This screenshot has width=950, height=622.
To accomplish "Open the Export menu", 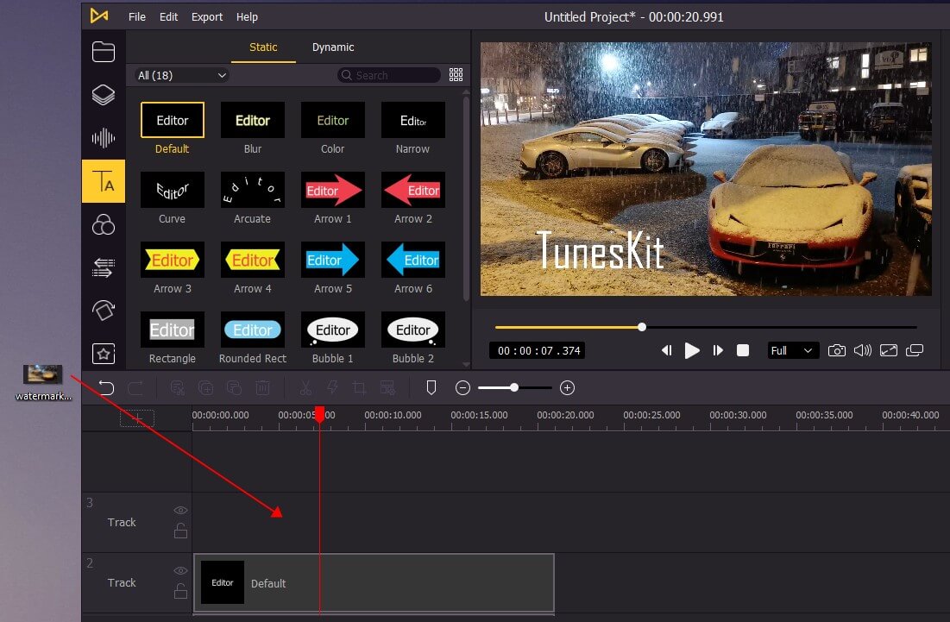I will point(207,17).
